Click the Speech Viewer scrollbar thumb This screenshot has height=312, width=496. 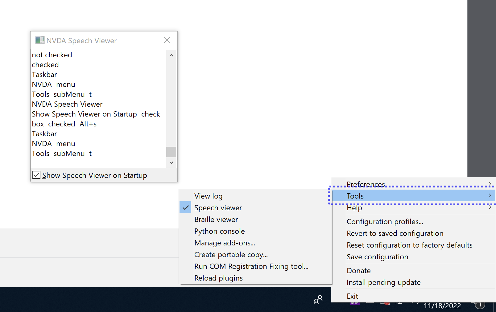tap(171, 152)
